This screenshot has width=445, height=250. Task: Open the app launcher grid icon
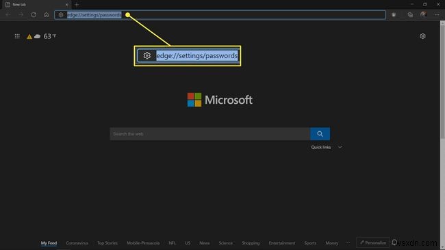pyautogui.click(x=17, y=36)
